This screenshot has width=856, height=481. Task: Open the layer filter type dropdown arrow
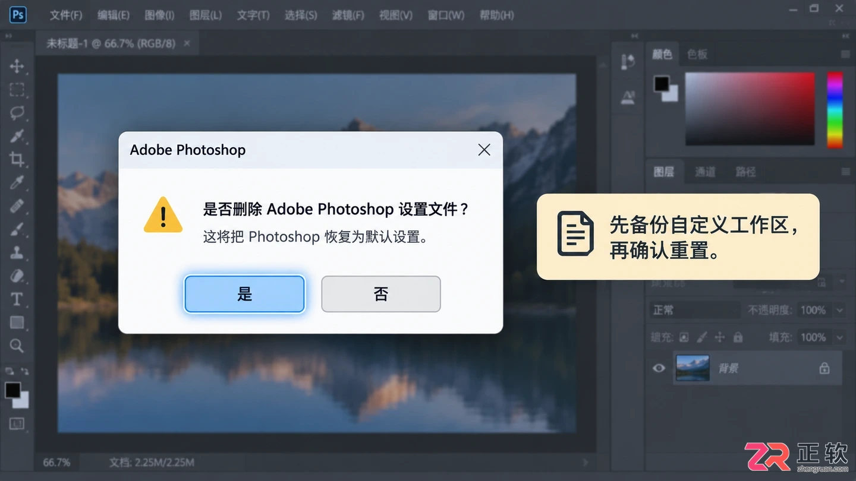tap(843, 281)
